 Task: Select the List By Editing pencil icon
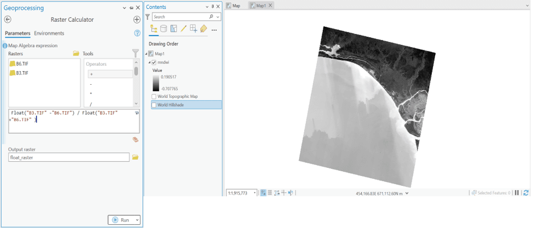pos(184,29)
